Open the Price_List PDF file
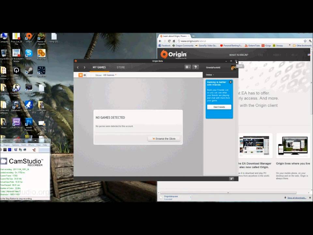313x235 pixels. [16, 39]
